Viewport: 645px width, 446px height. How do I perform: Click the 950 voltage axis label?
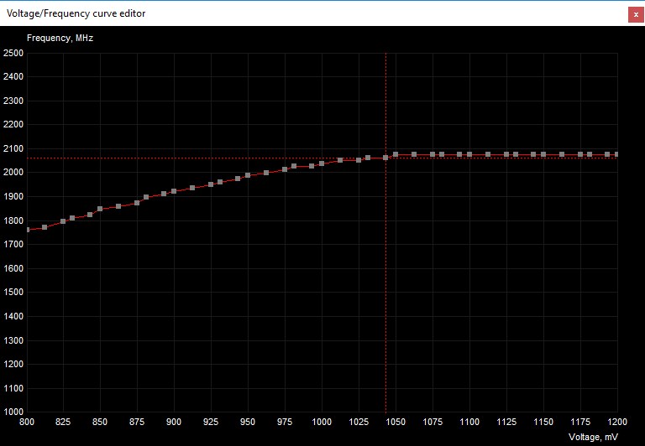click(x=248, y=422)
